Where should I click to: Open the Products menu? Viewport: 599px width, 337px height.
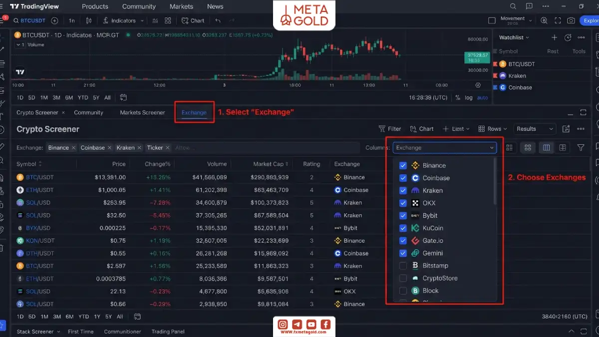95,6
